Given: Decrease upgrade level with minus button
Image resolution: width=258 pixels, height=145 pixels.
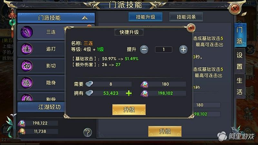Looking at the screenshot, I should pos(144,49).
